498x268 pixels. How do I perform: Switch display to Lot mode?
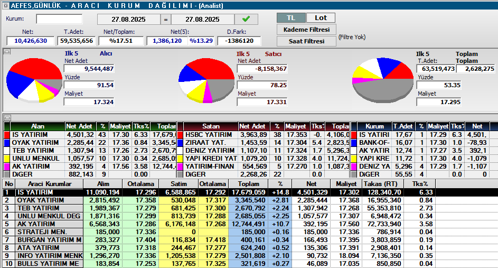[x=321, y=18]
